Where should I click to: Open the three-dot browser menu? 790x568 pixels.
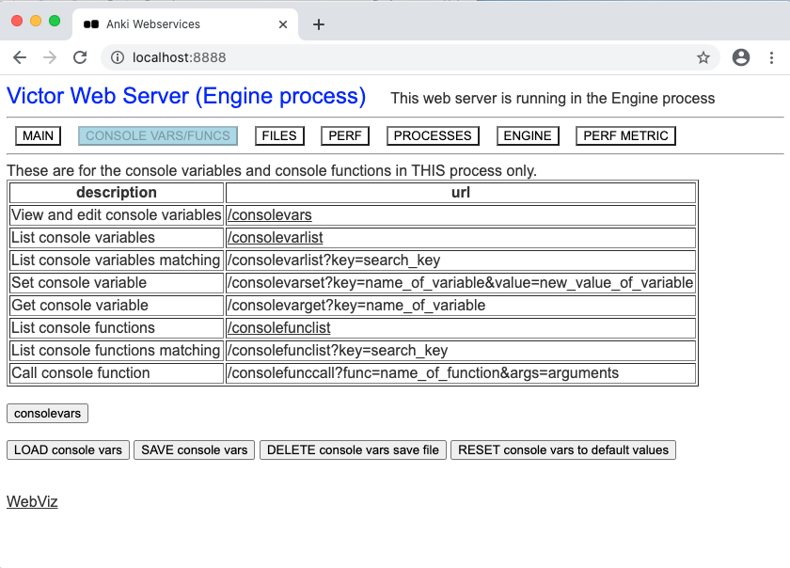point(774,57)
